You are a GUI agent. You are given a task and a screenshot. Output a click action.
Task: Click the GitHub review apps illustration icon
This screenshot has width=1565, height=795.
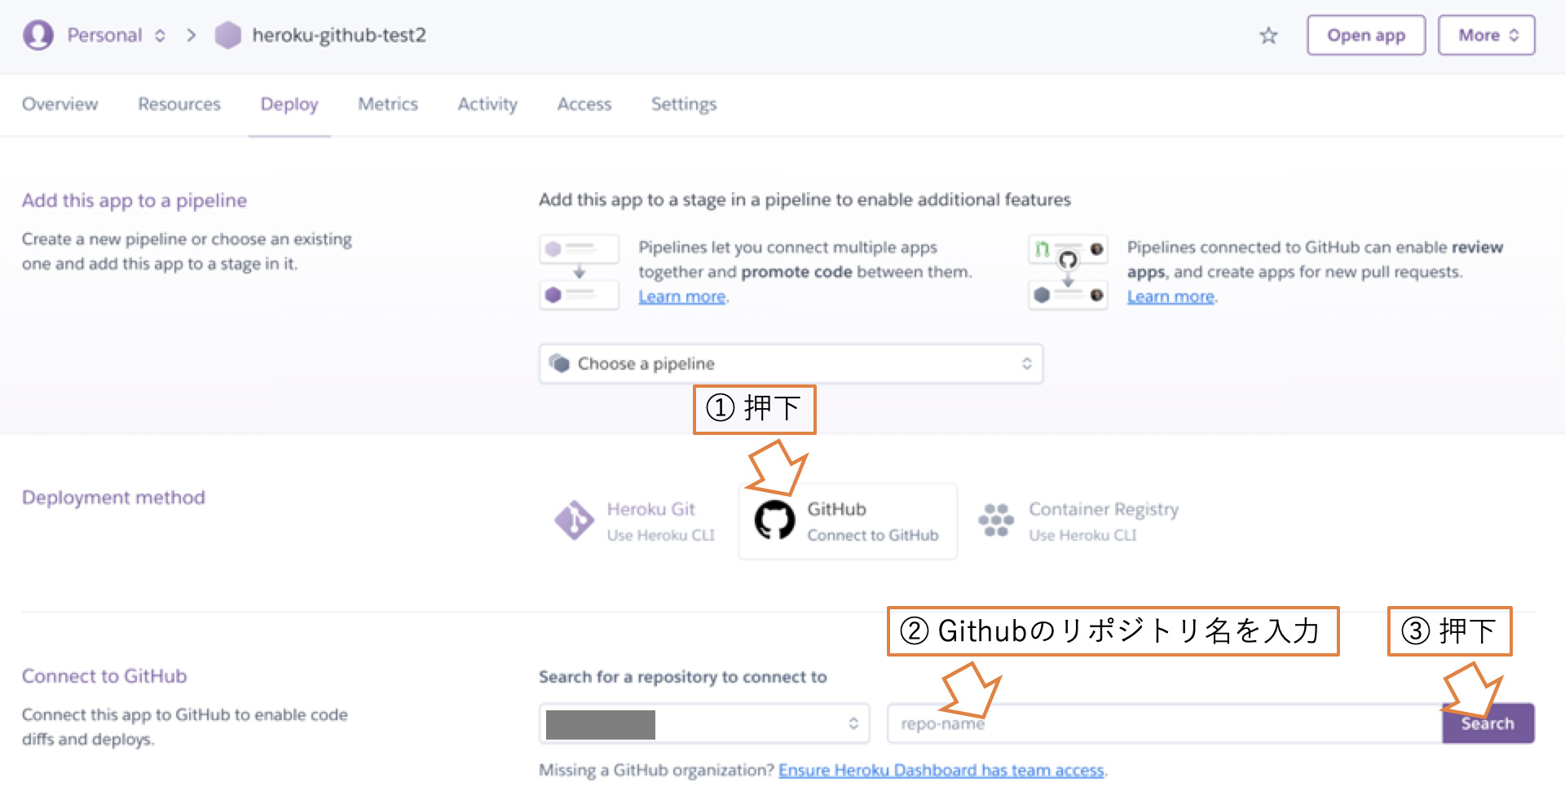pyautogui.click(x=1068, y=271)
